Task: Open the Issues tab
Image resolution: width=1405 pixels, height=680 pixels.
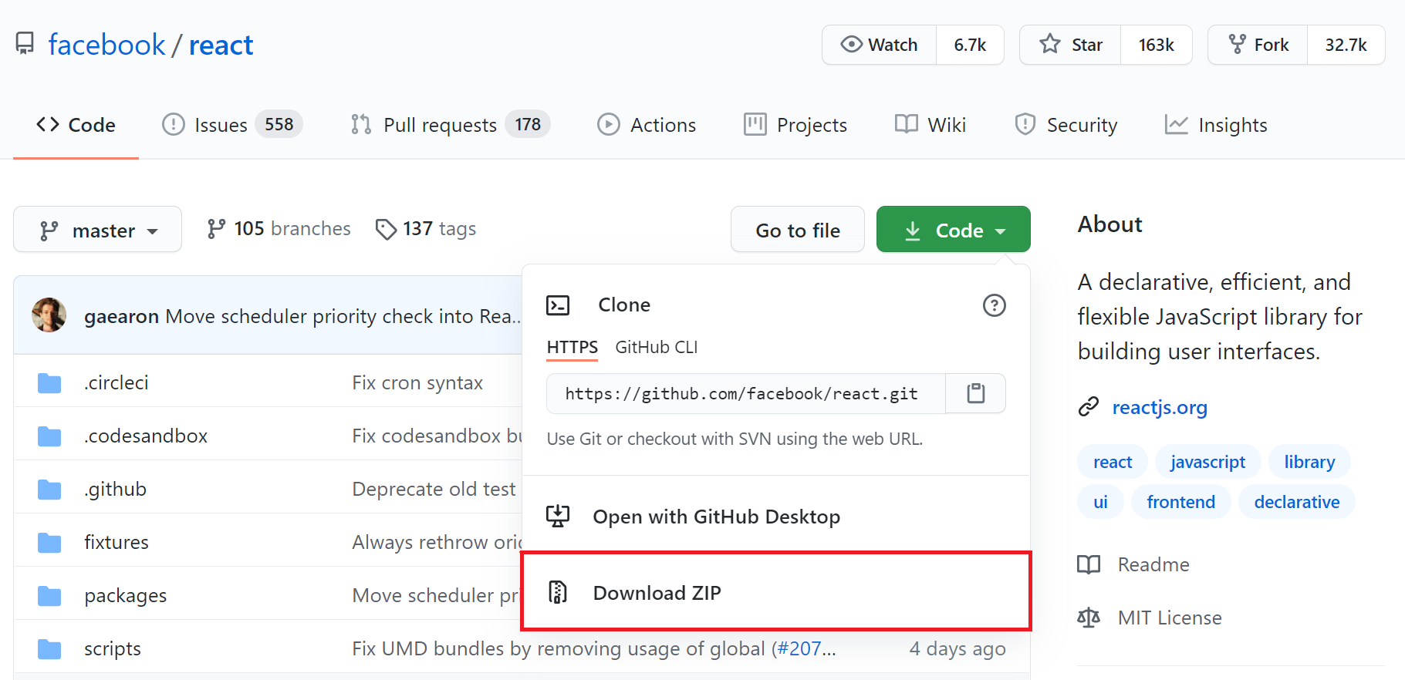Action: click(x=232, y=125)
